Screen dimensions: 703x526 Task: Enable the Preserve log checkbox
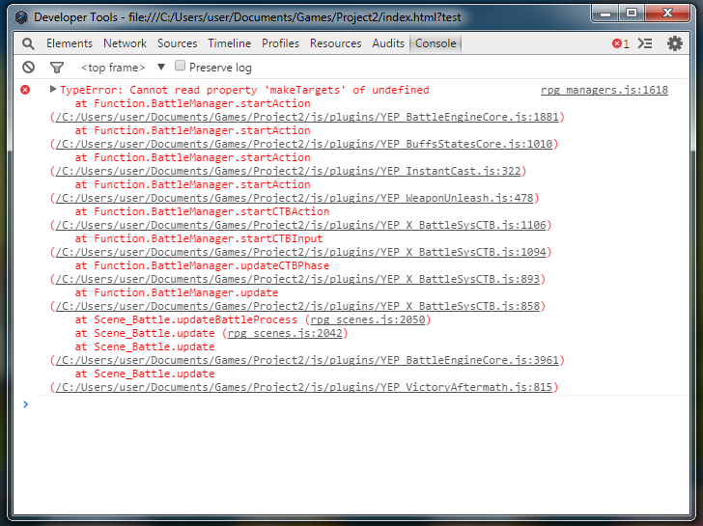tap(180, 67)
